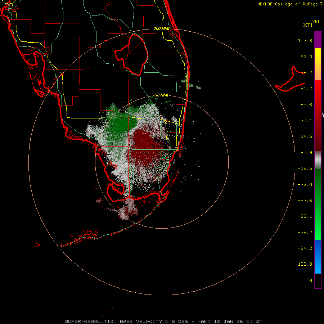
Task: Select the -0.9 velocity scale value
Action: (x=306, y=153)
